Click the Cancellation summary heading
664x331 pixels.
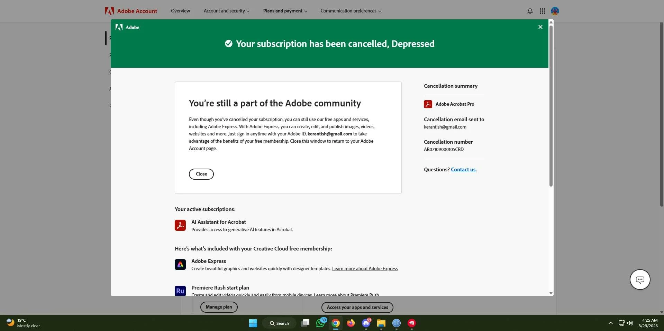(x=451, y=86)
